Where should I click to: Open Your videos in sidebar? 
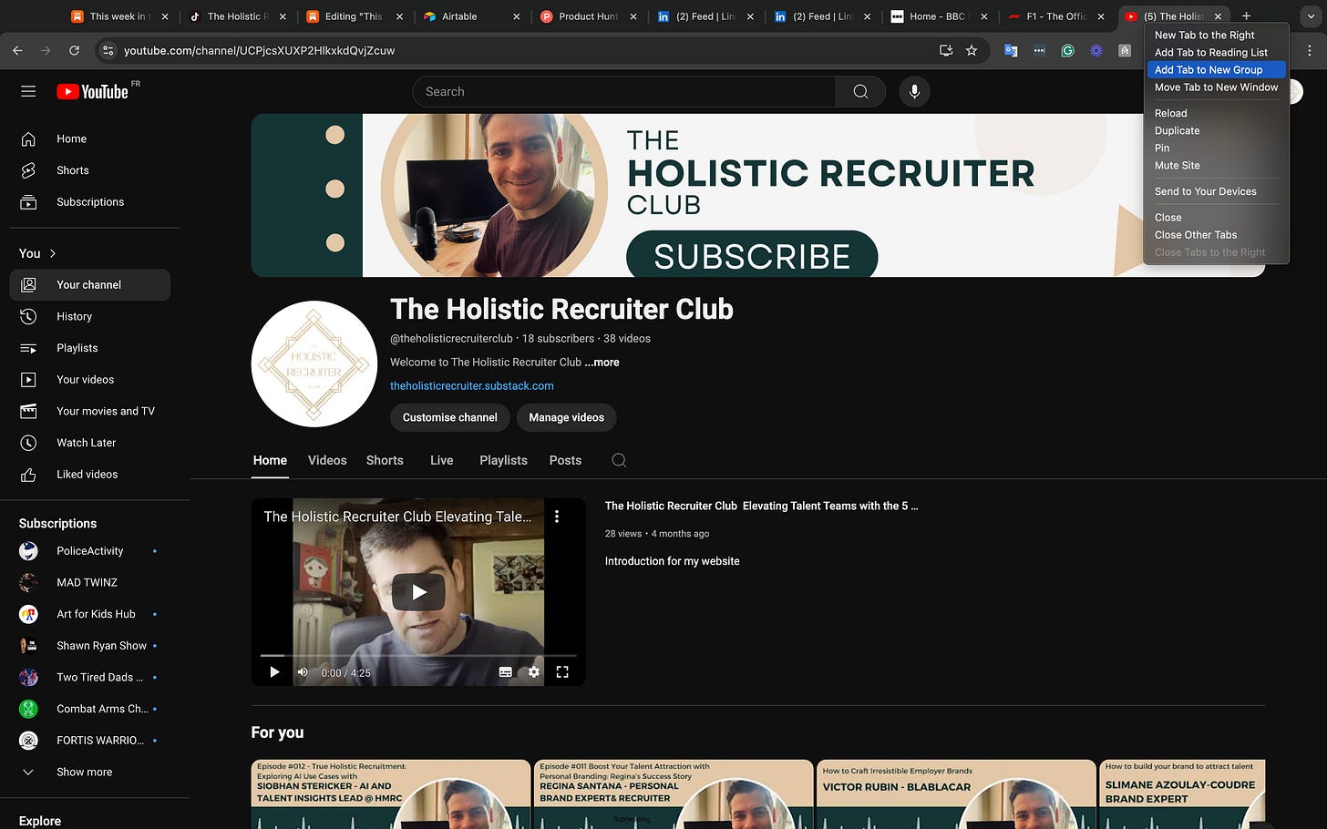coord(90,380)
